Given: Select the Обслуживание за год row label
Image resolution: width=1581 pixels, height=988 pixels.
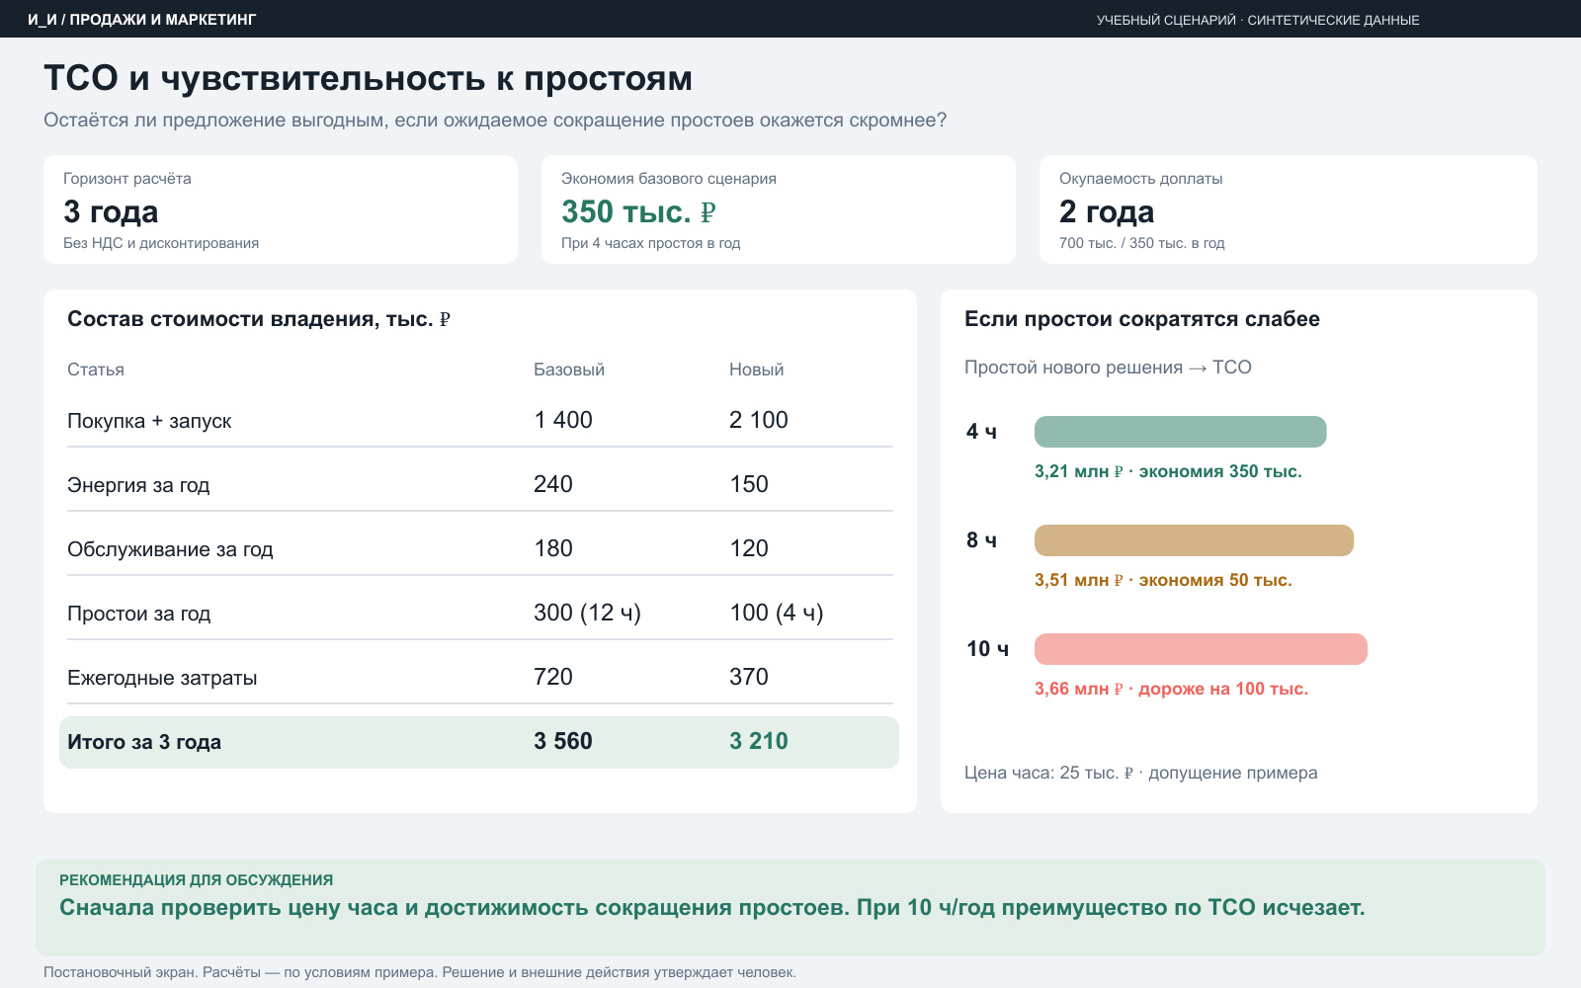Looking at the screenshot, I should point(170,549).
